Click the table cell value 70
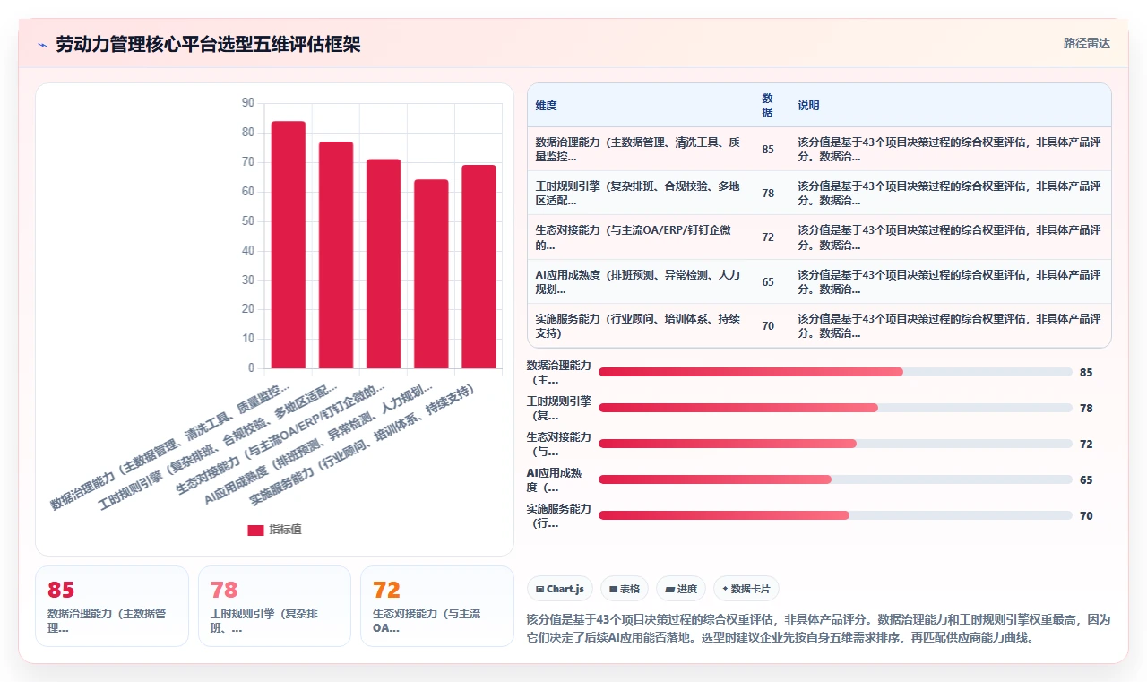This screenshot has width=1147, height=682. tap(768, 326)
